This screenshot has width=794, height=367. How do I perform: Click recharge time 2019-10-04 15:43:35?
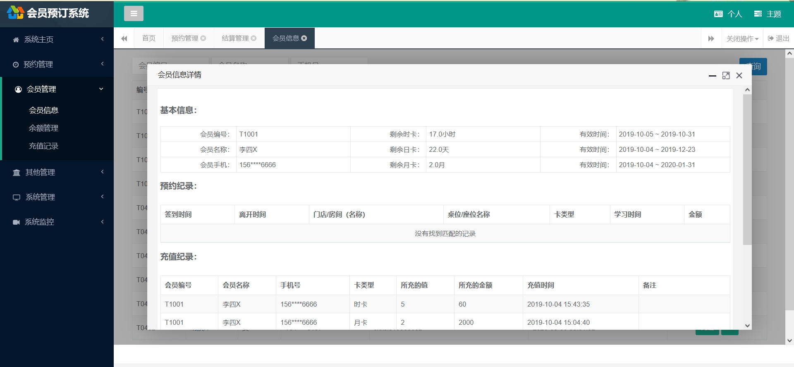click(558, 304)
